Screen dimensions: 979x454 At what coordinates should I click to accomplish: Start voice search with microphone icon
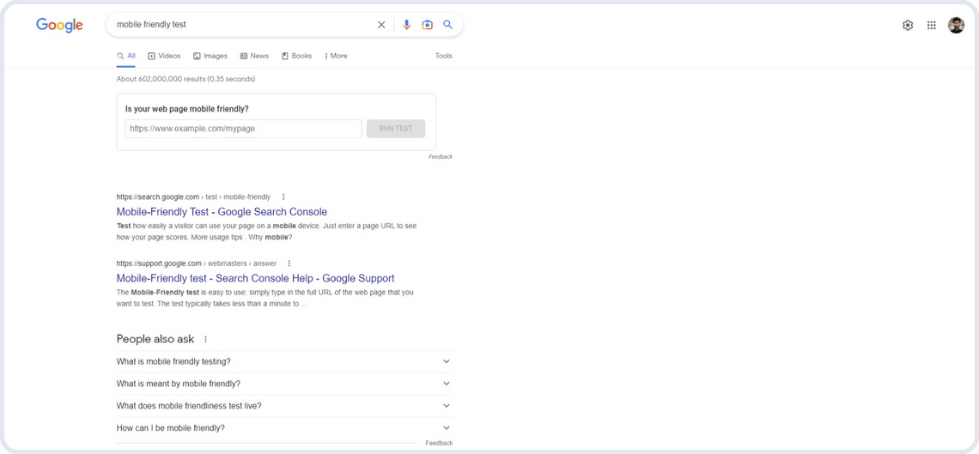[407, 25]
